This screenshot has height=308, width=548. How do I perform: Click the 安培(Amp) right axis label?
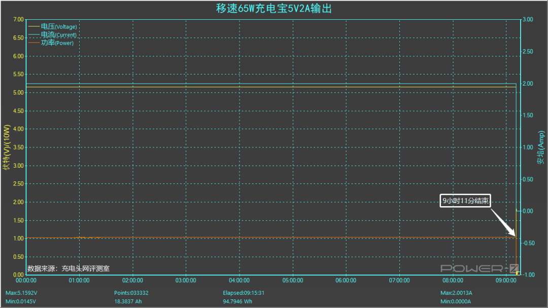(x=541, y=147)
